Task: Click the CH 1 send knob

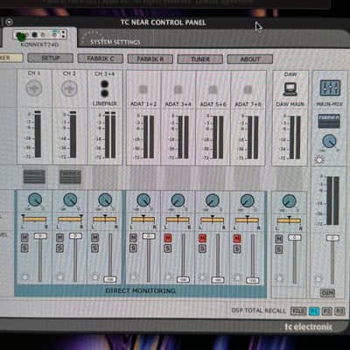Action: [x=35, y=199]
